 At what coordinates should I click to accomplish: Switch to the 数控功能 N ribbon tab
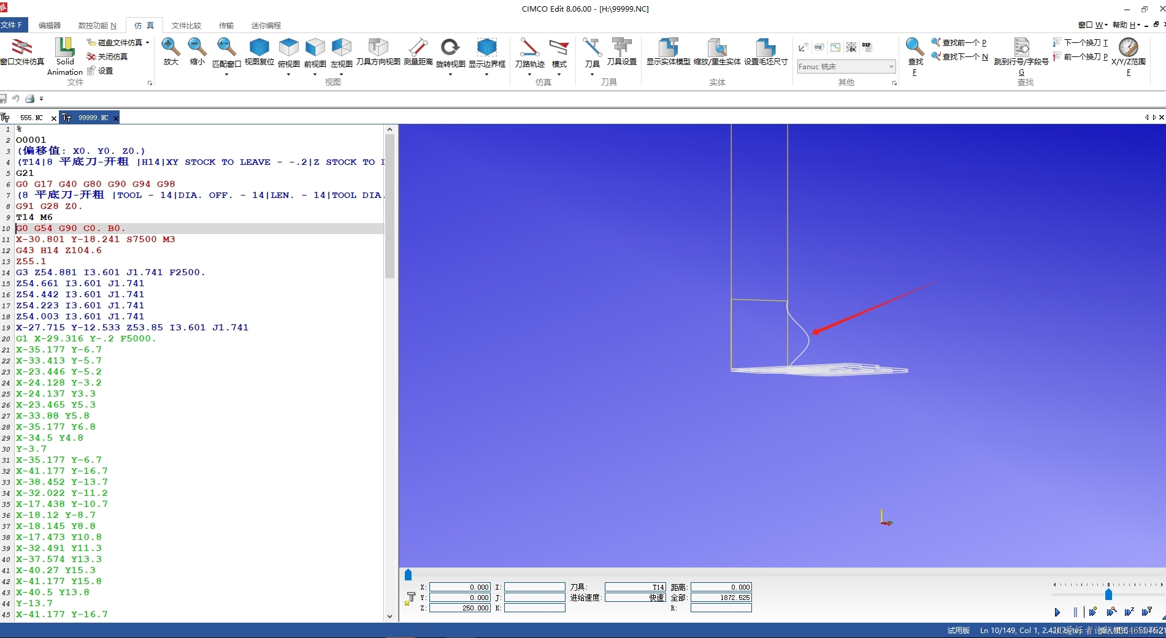pos(97,25)
